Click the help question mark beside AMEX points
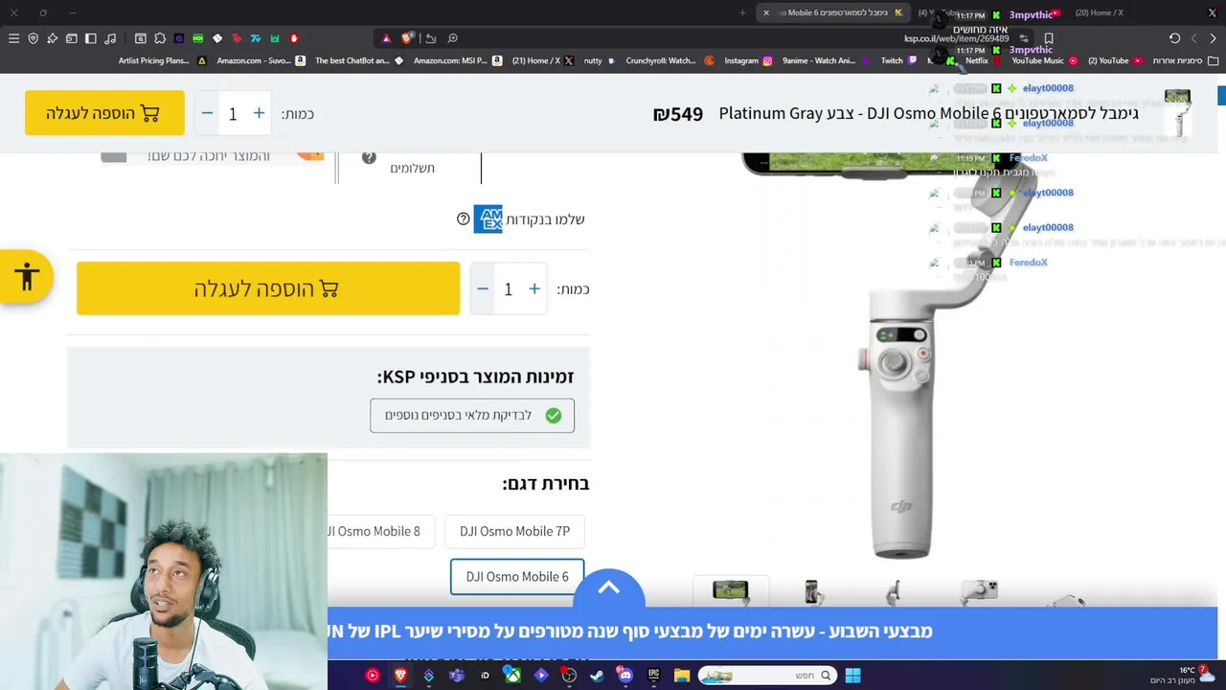The width and height of the screenshot is (1226, 690). click(464, 219)
